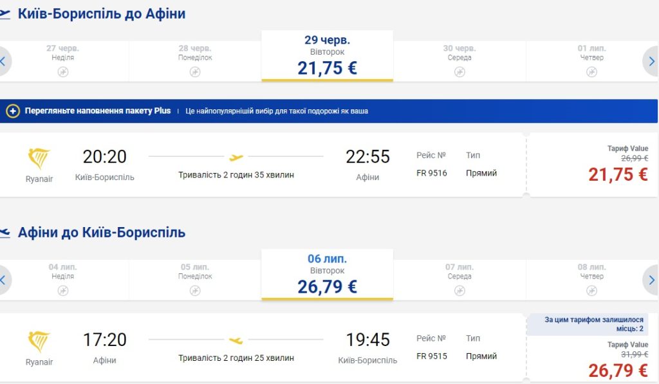The image size is (659, 384).
Task: Click the no-flight icon under 30 черв.
Action: click(x=459, y=71)
